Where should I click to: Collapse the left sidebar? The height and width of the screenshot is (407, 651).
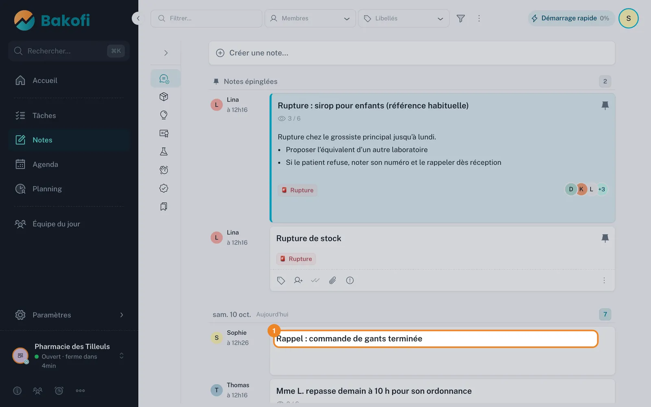(x=138, y=18)
